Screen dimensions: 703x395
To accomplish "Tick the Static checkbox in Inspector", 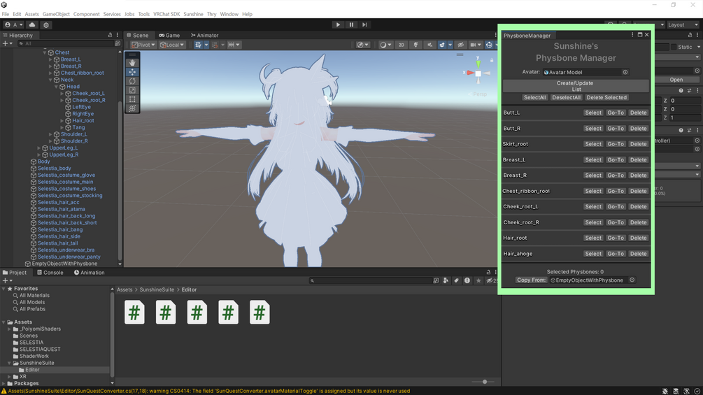I will coord(674,47).
